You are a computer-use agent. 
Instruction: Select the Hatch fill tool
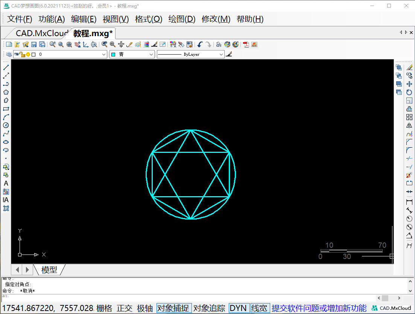pos(6,208)
